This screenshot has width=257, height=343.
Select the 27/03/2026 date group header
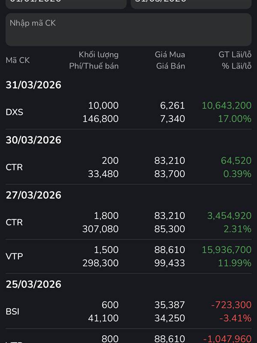point(33,196)
